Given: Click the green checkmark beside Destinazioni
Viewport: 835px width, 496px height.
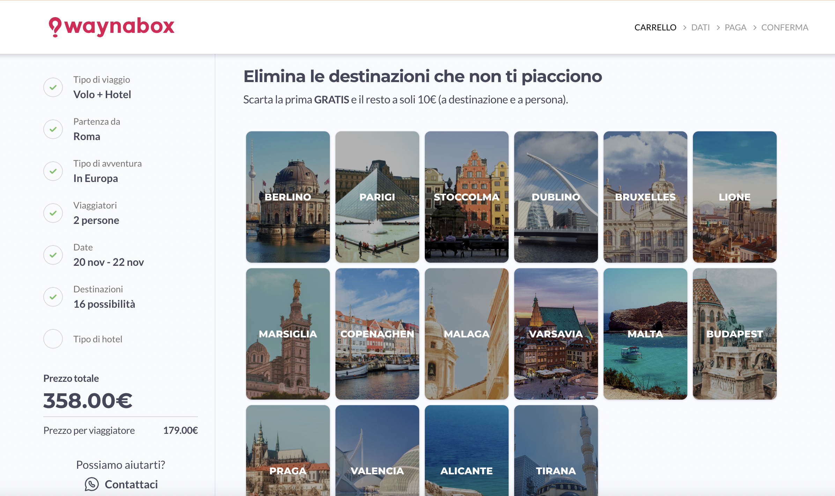Looking at the screenshot, I should click(x=53, y=297).
